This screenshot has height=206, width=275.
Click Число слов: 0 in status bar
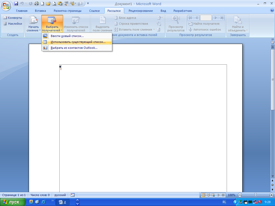pyautogui.click(x=40, y=195)
